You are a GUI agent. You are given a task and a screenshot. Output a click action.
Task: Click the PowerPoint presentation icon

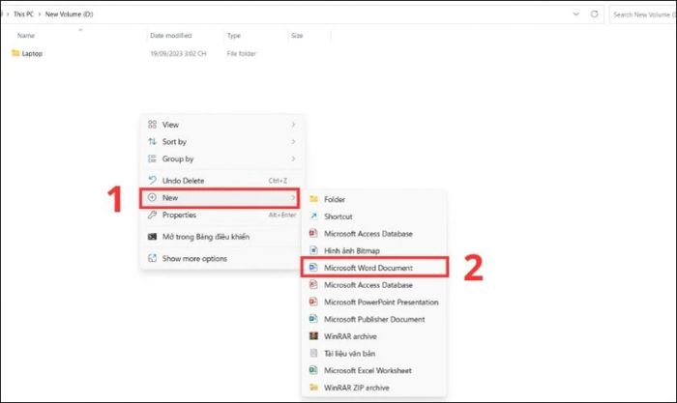coord(313,302)
